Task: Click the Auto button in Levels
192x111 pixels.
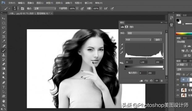Action: pos(158,39)
